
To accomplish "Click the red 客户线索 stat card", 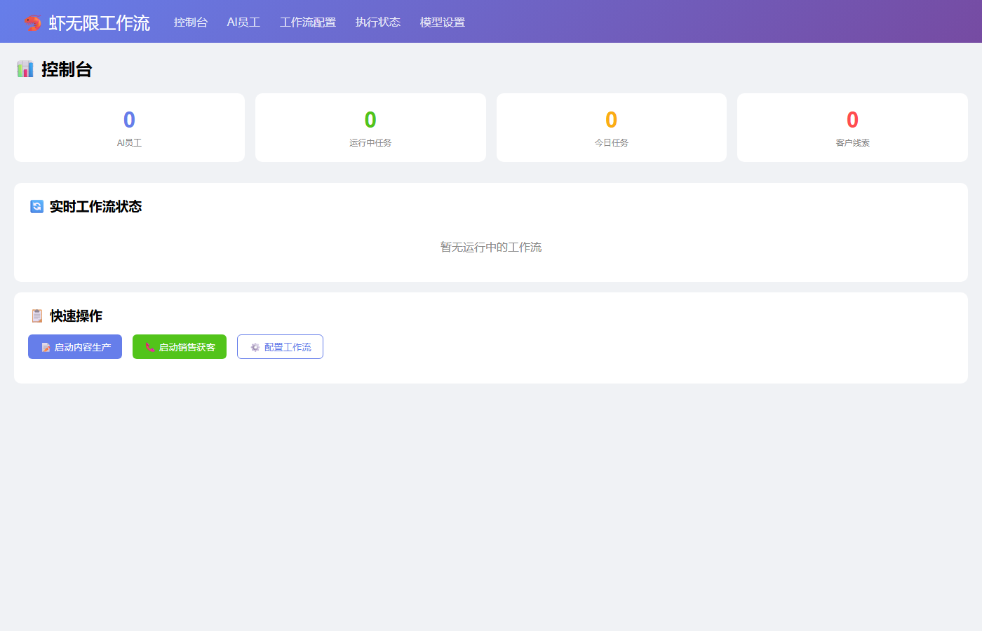I will 852,128.
